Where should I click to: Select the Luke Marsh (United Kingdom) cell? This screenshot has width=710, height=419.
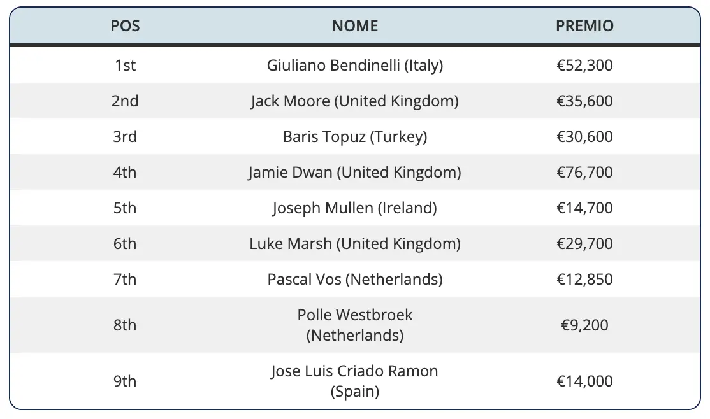(x=355, y=243)
